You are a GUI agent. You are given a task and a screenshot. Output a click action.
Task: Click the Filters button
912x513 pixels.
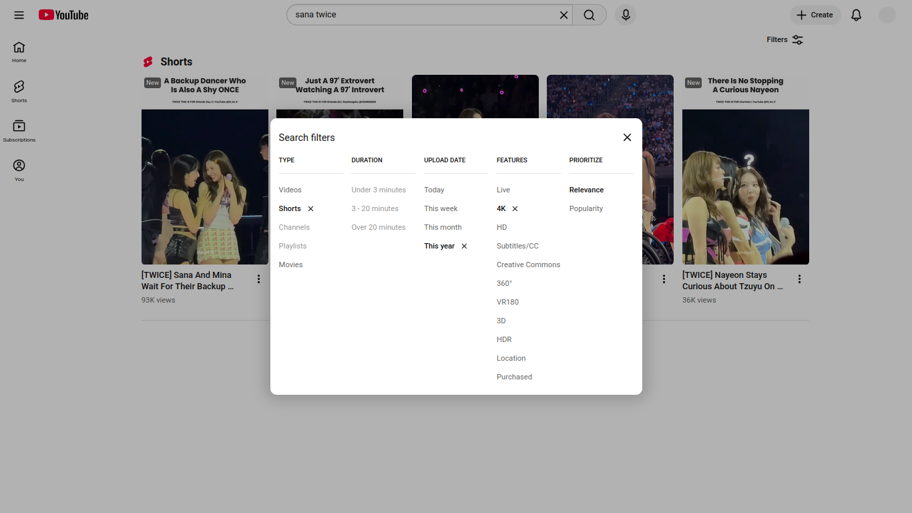coord(785,40)
